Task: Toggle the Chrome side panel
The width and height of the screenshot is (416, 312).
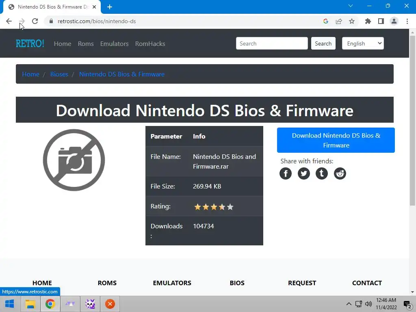Action: click(381, 21)
